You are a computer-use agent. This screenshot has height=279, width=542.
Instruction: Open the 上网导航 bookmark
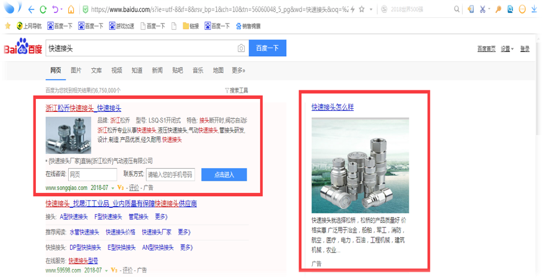point(29,26)
